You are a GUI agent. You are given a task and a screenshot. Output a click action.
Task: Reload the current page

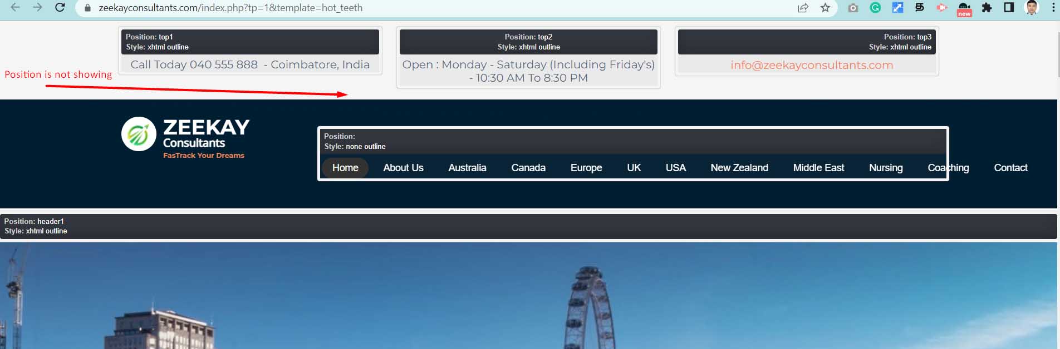(x=60, y=8)
